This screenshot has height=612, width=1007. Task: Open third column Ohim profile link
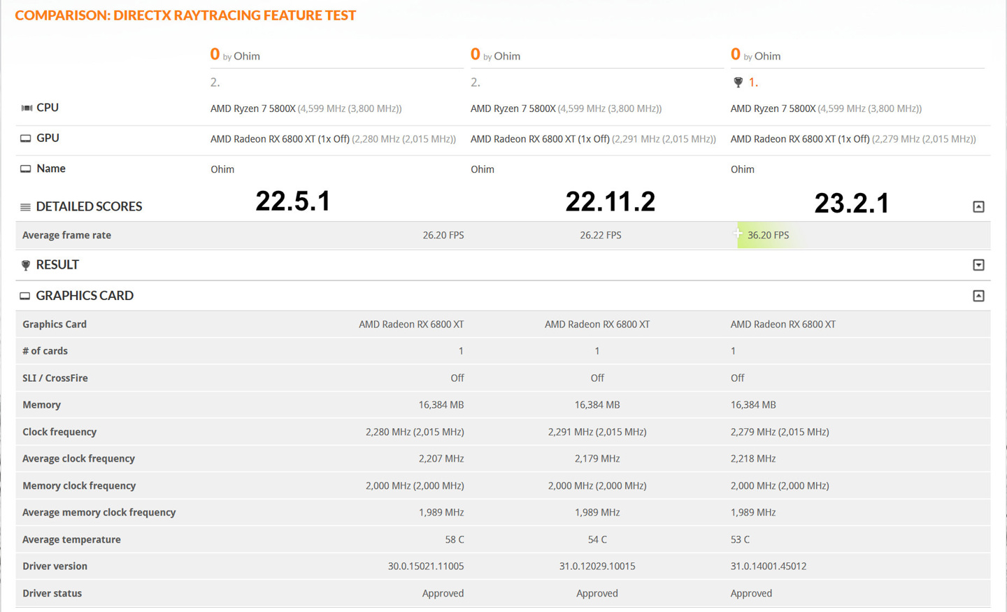click(767, 56)
